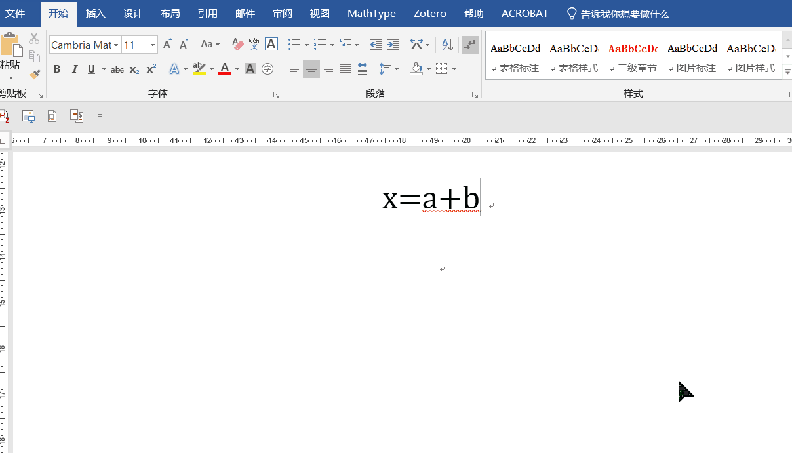792x453 pixels.
Task: Apply subscript formatting
Action: [x=134, y=69]
